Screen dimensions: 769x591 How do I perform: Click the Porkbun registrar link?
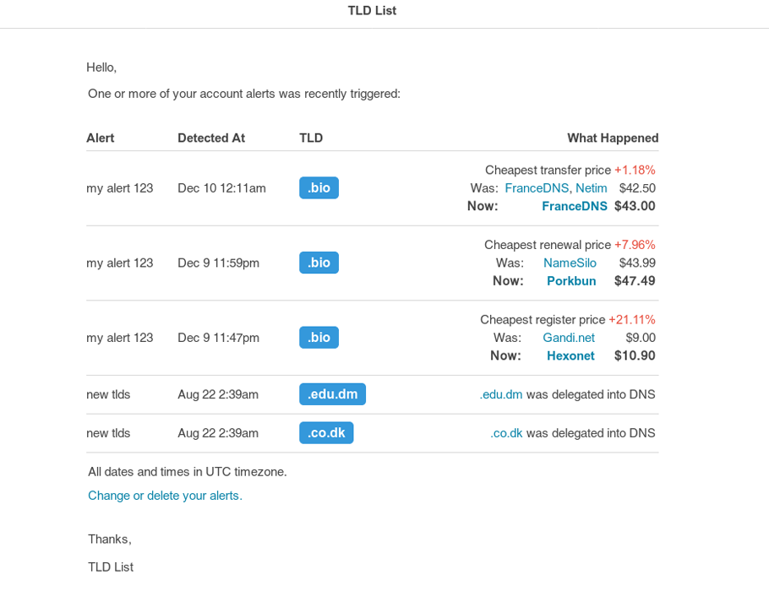pyautogui.click(x=571, y=281)
